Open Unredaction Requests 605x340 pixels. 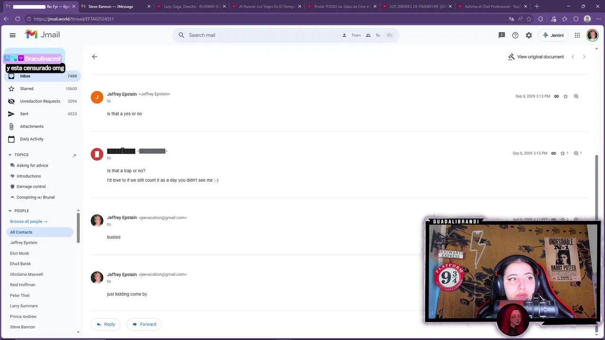[x=42, y=101]
